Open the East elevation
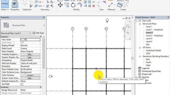Screen dimensions: 170x95 pos(148,59)
